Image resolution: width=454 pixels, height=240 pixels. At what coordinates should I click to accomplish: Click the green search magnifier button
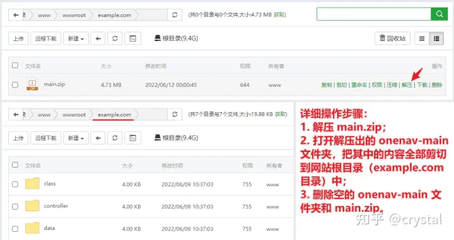pyautogui.click(x=439, y=14)
